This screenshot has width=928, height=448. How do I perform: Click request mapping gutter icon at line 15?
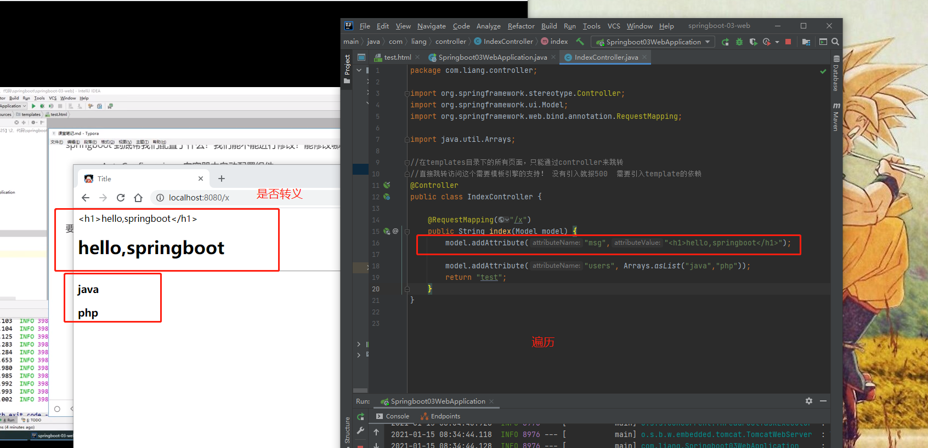pyautogui.click(x=387, y=231)
